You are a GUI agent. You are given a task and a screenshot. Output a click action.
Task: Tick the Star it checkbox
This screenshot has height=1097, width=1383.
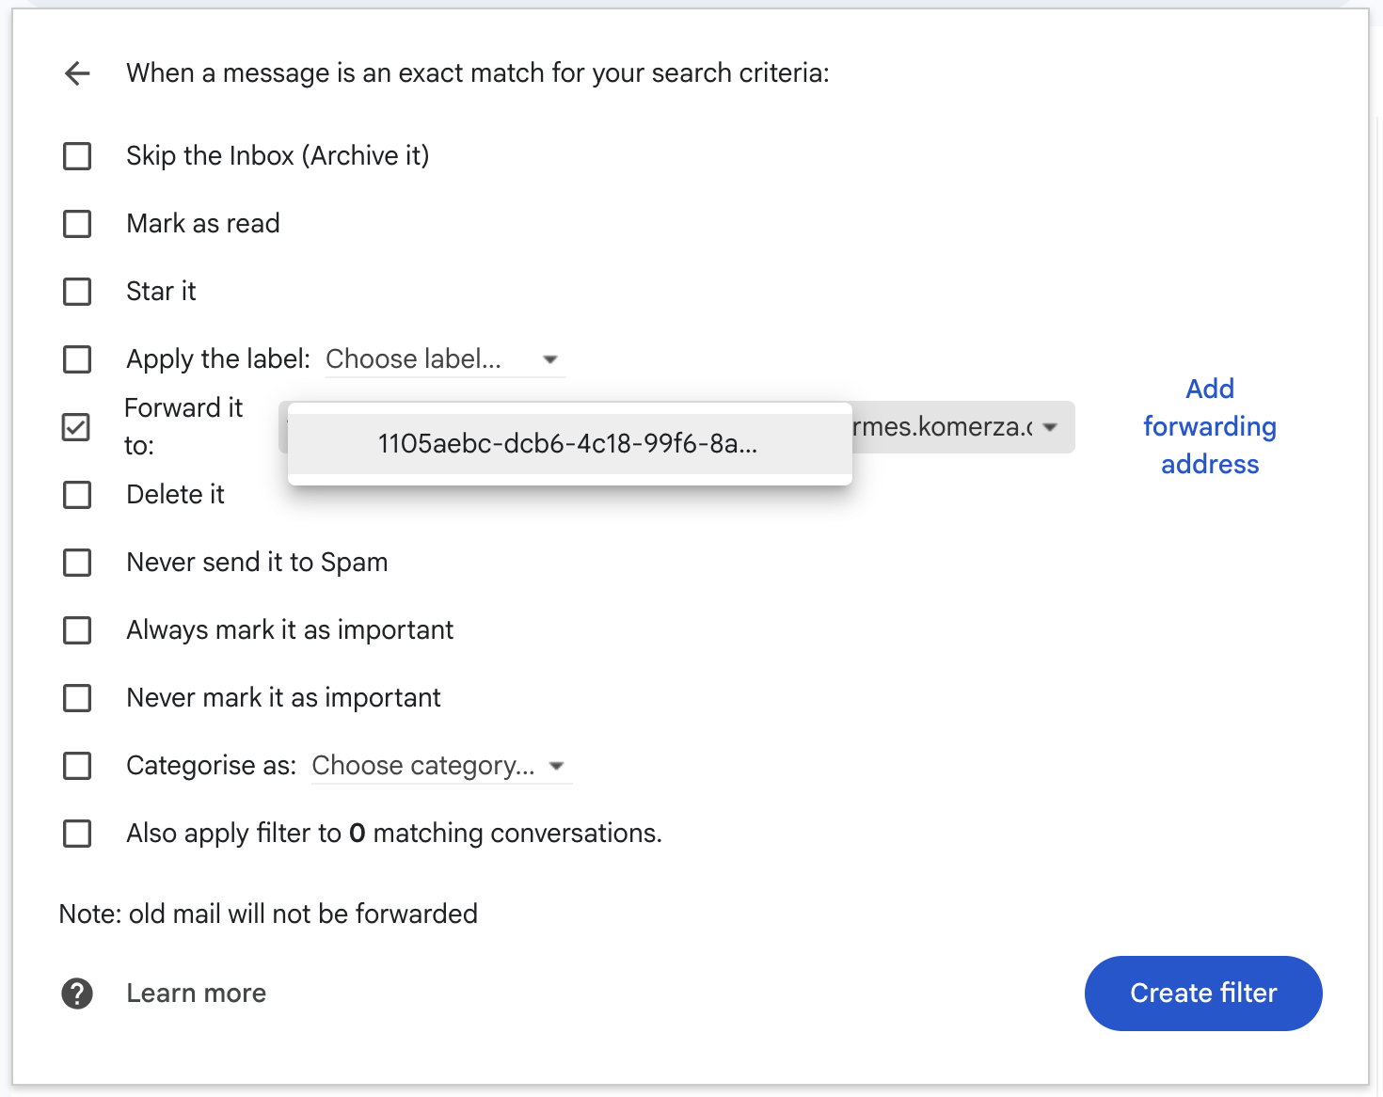click(77, 292)
